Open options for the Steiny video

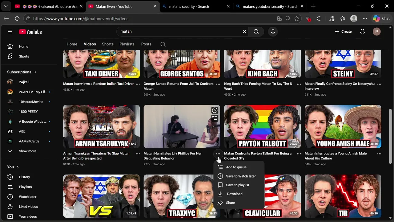[x=379, y=84]
